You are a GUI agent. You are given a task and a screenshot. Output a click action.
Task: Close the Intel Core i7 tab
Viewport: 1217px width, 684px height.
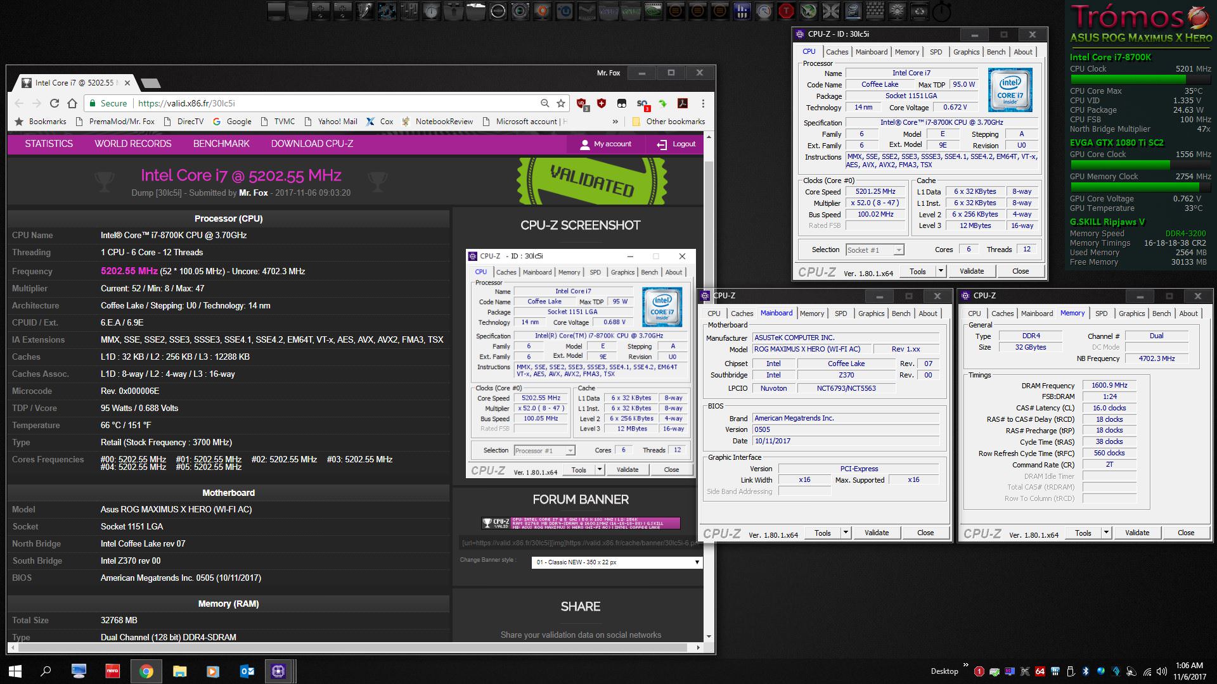coord(127,82)
